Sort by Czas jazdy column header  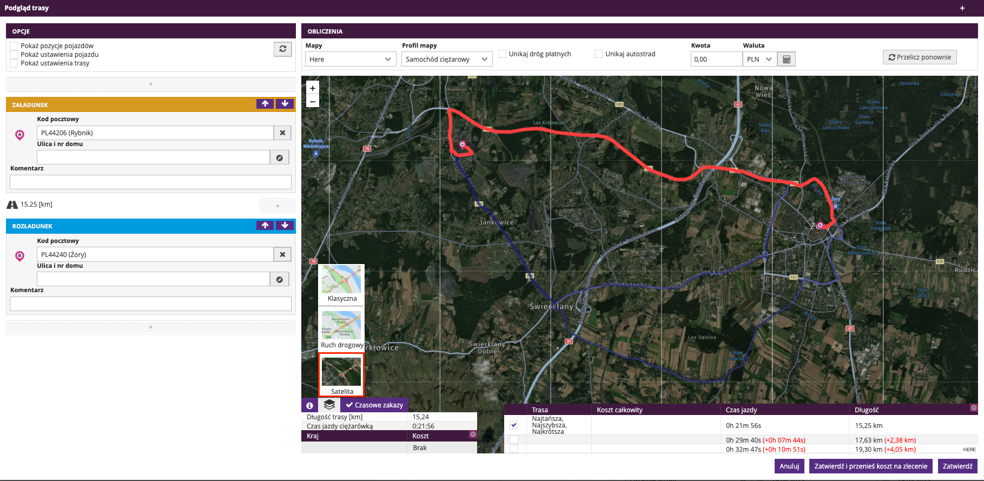784,410
